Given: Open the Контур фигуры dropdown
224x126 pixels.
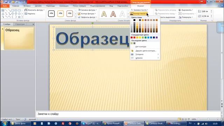Looking at the screenshot, I should pos(87,14).
